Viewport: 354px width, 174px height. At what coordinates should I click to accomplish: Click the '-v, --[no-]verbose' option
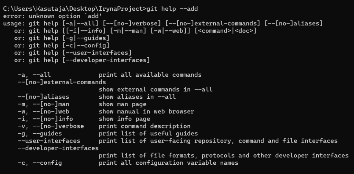51,126
